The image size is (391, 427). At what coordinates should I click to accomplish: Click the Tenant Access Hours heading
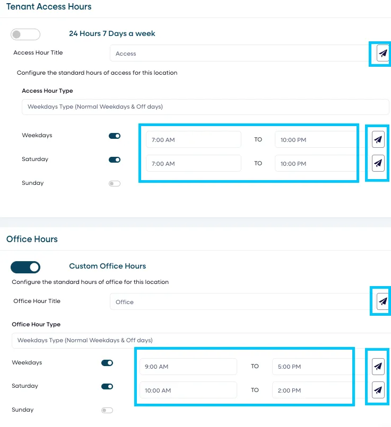(x=49, y=6)
